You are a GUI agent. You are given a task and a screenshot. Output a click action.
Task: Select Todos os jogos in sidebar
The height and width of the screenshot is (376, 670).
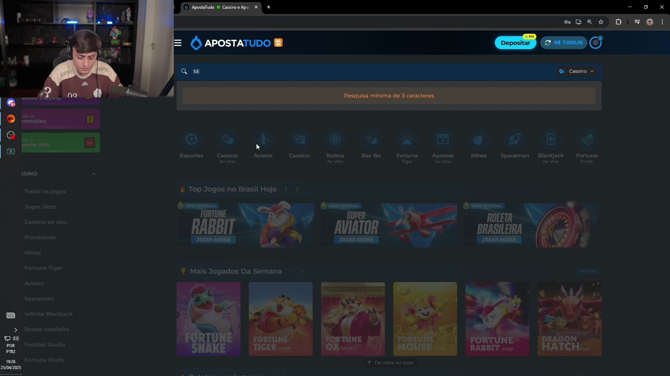(45, 191)
